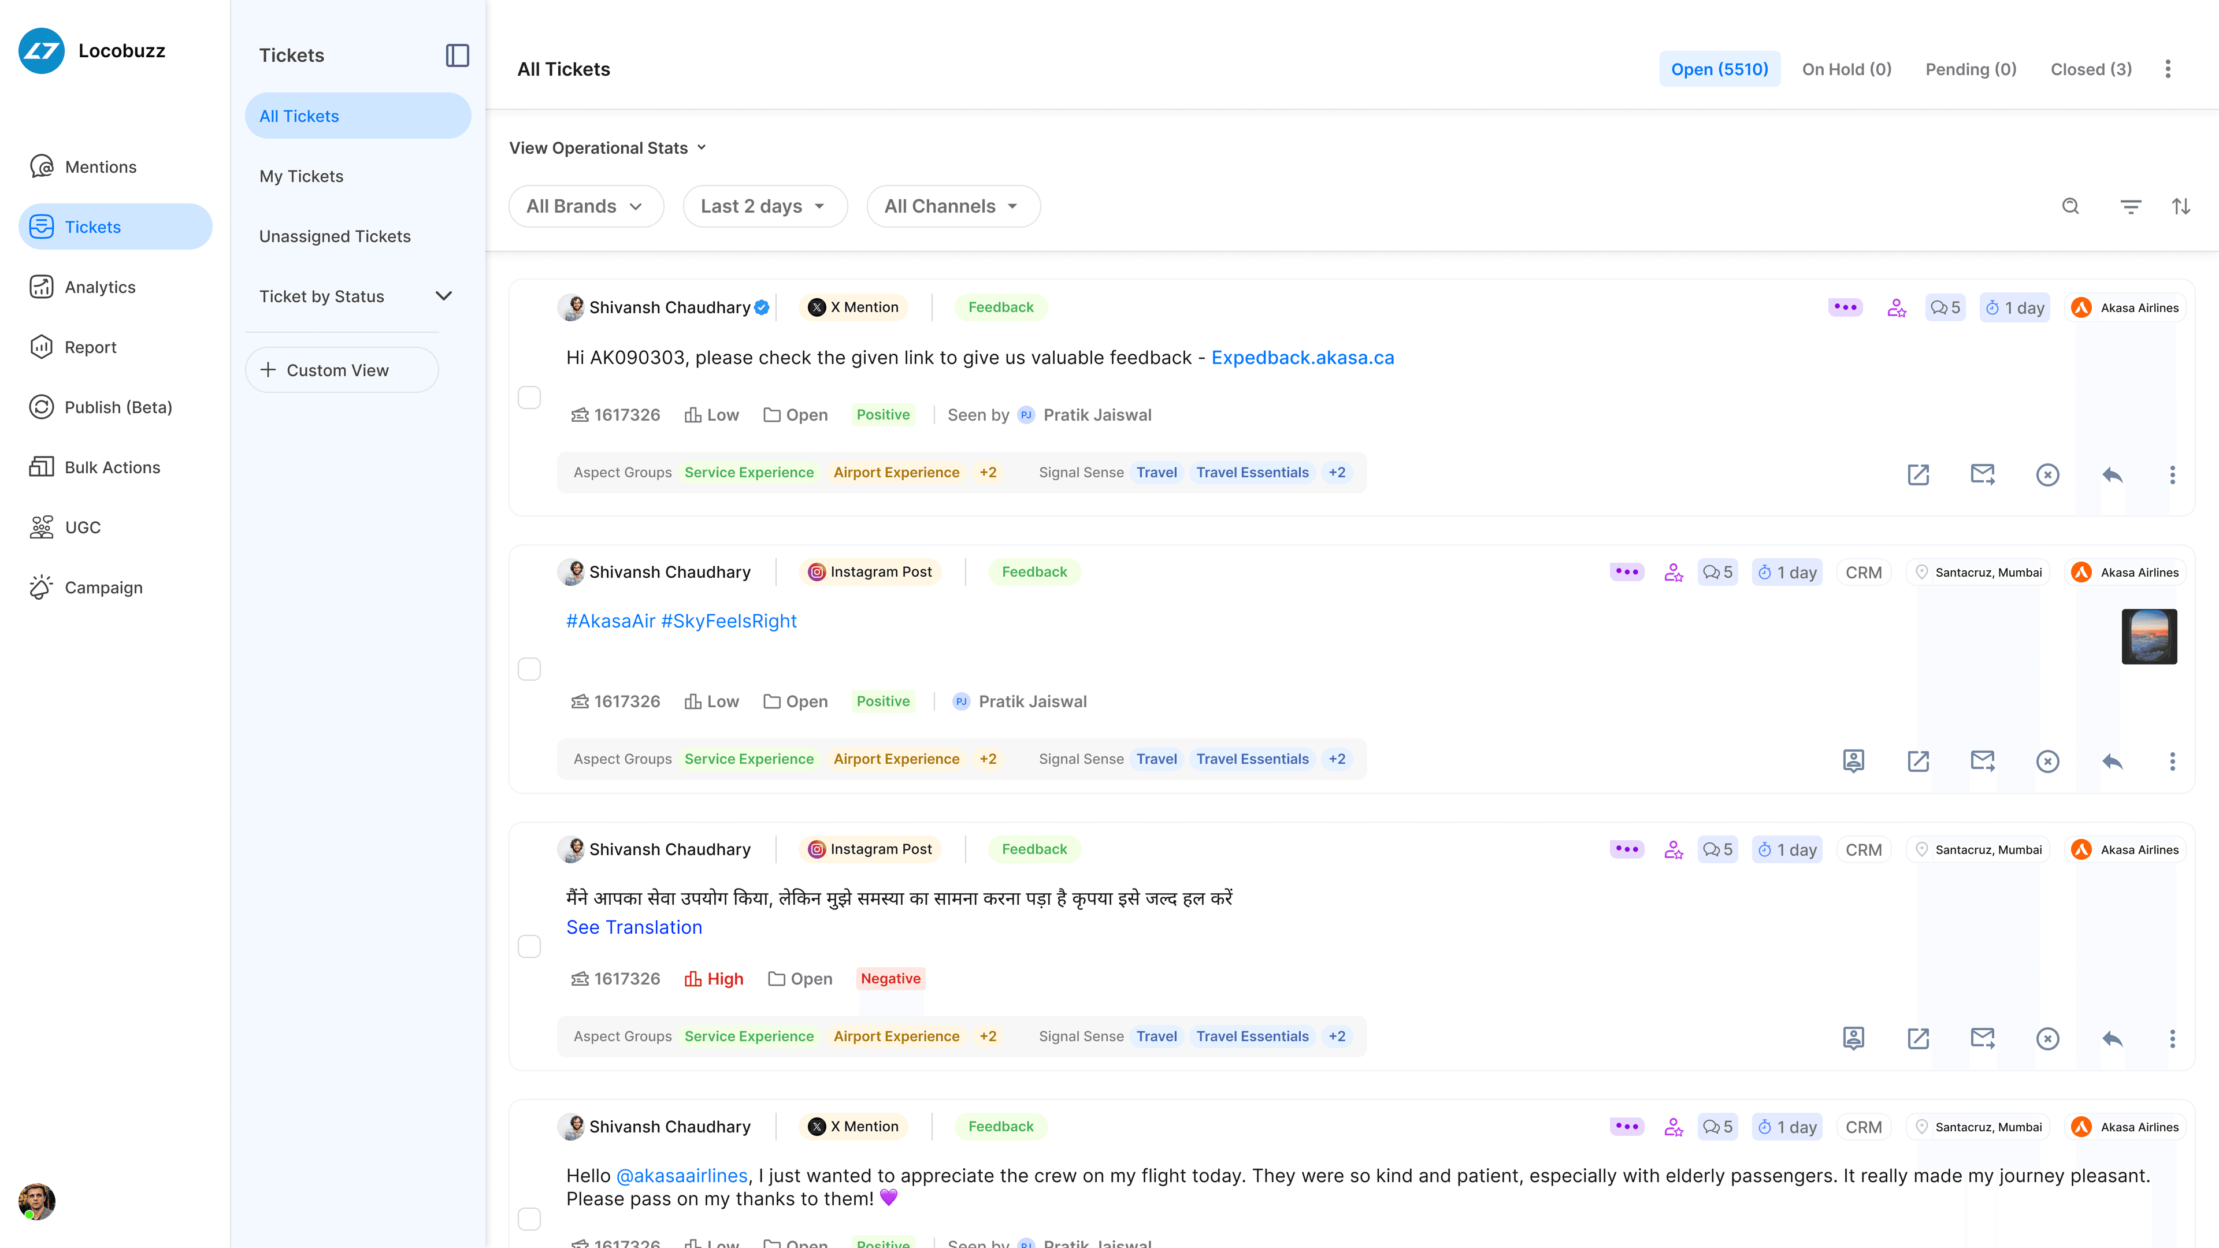This screenshot has height=1248, width=2219.
Task: Open more options on Expedback ticket
Action: [2173, 474]
